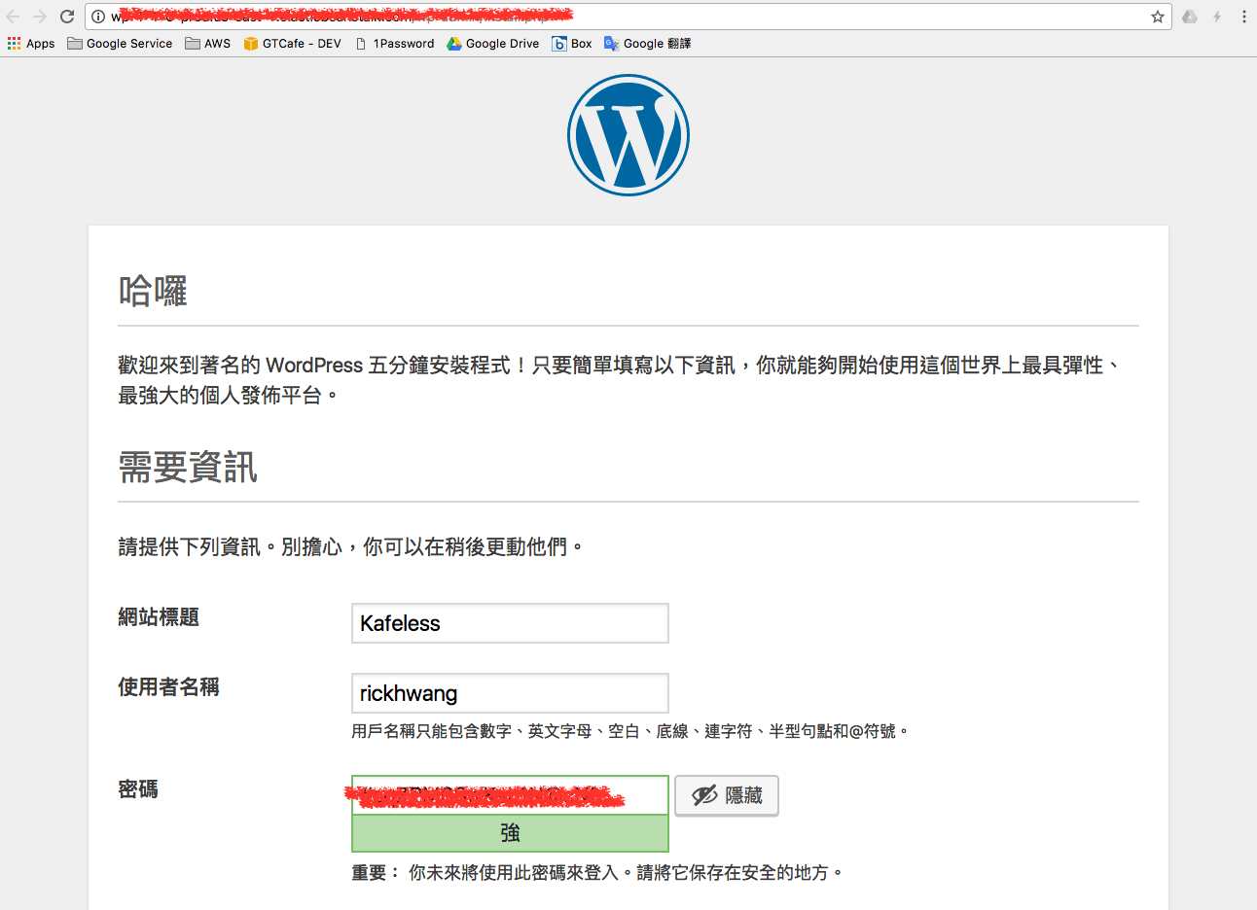Open the GTCafe - DEV bookmark
Screen dimensions: 1257x910
(x=293, y=44)
